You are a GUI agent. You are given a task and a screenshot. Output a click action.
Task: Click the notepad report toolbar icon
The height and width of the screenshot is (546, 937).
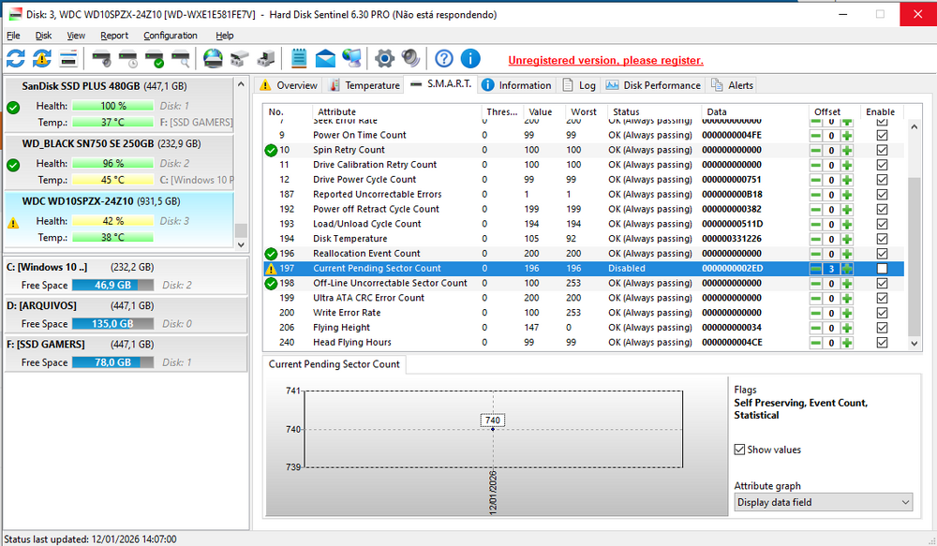[x=299, y=59]
